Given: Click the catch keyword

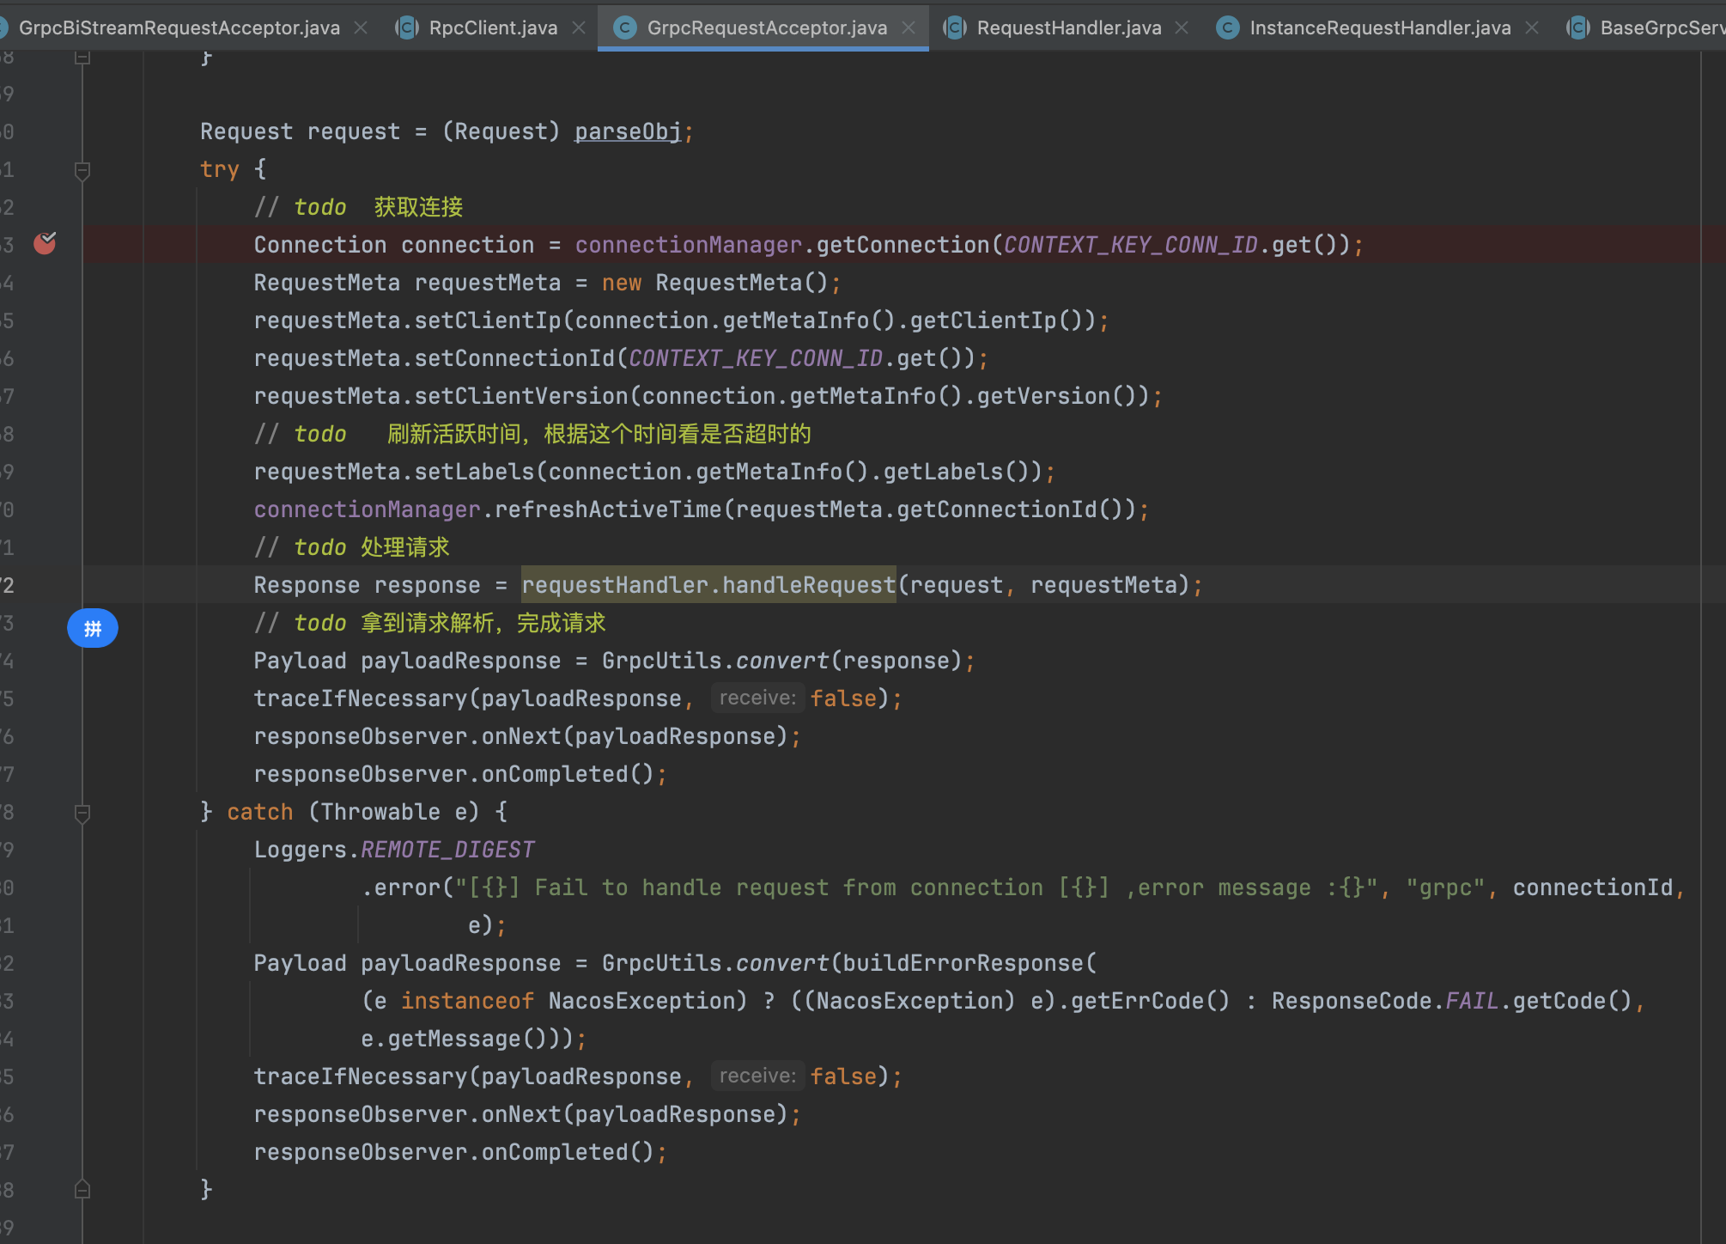Looking at the screenshot, I should [x=260, y=812].
